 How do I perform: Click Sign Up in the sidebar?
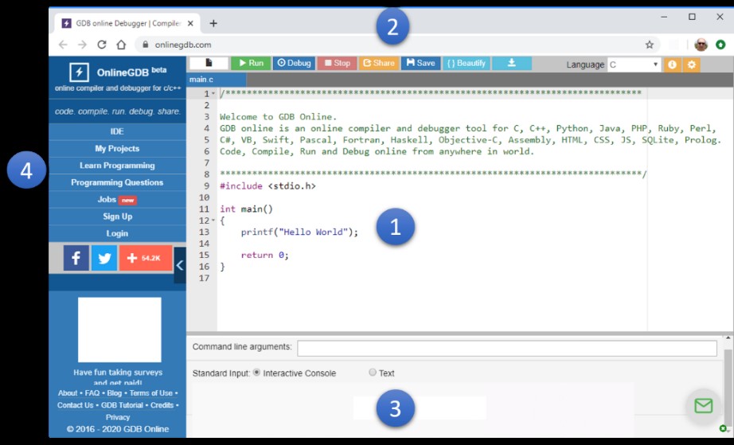point(117,217)
